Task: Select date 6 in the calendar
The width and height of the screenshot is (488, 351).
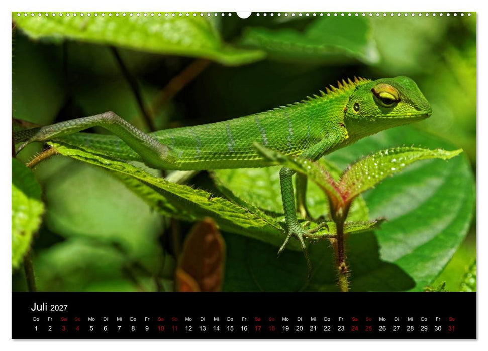Action: (105, 328)
